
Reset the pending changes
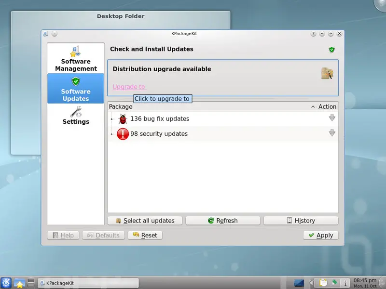[x=145, y=235]
